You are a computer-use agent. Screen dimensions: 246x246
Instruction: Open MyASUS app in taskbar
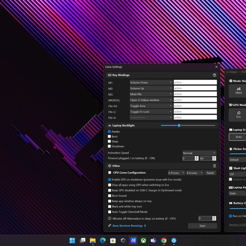(133, 240)
